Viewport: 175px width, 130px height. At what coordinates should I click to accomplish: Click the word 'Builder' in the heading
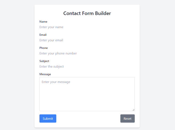(x=104, y=13)
